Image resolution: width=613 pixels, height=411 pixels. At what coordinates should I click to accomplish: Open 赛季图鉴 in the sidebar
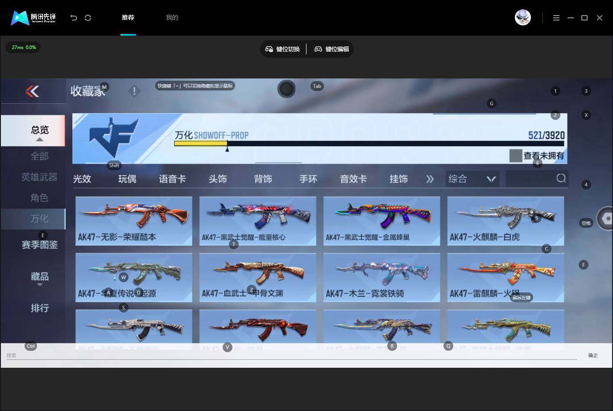pyautogui.click(x=40, y=245)
